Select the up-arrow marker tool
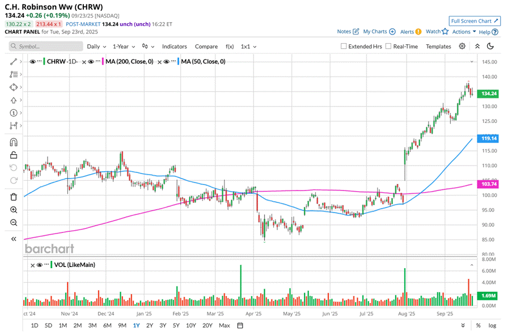The image size is (512, 335). coord(14,100)
